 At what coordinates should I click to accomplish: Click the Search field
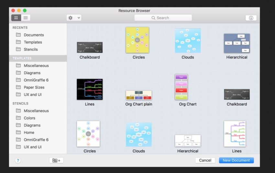pos(163,18)
